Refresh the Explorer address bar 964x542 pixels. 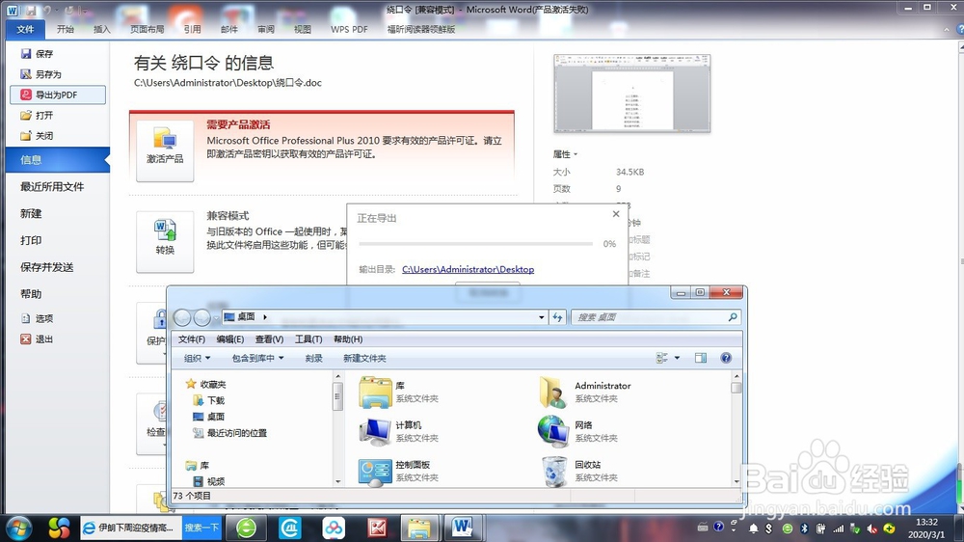[x=557, y=317]
